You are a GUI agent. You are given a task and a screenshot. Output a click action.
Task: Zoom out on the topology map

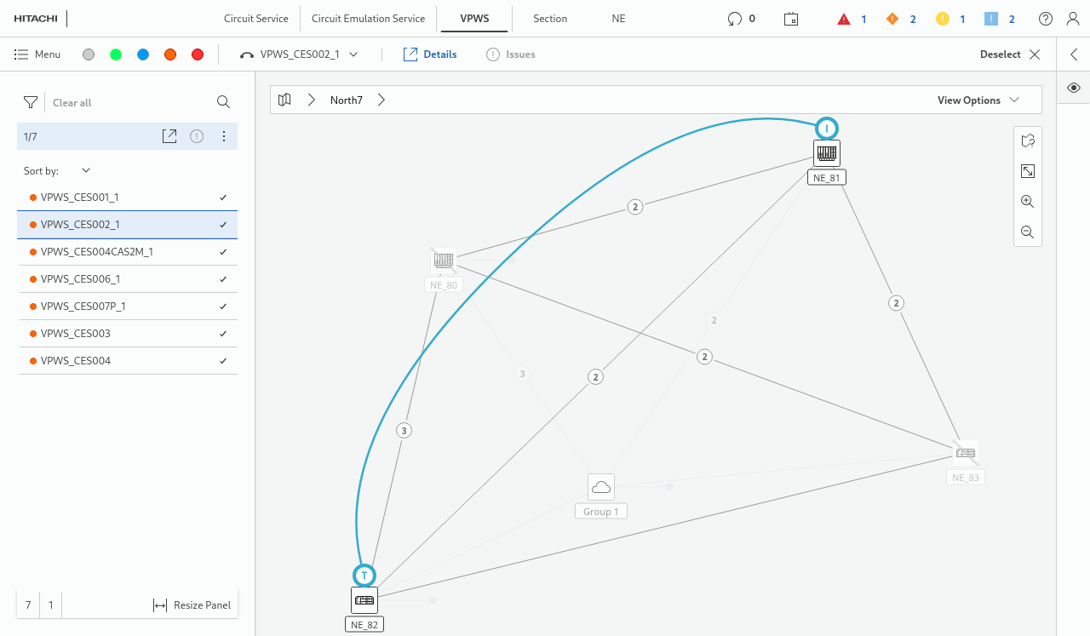(x=1027, y=232)
